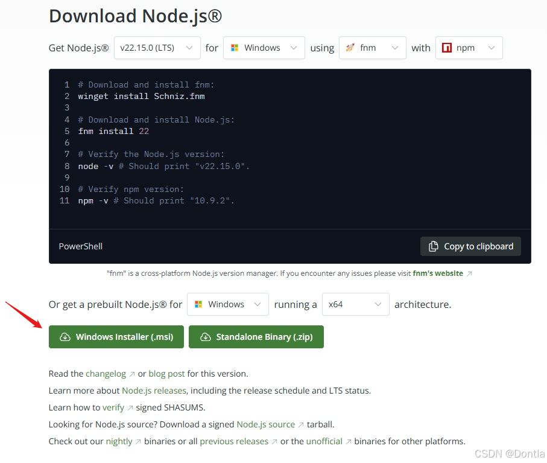Click the external arrow icon after changelog

coord(132,374)
